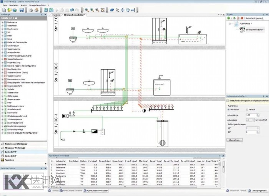Click the green add icon in Project panel
The height and width of the screenshot is (196, 269).
[x=229, y=18]
